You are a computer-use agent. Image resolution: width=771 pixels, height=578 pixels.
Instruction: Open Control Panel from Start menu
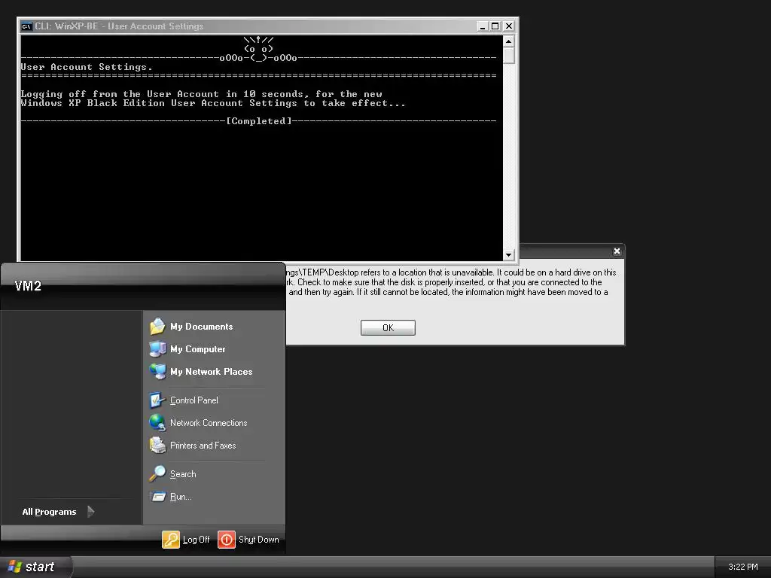(x=194, y=400)
